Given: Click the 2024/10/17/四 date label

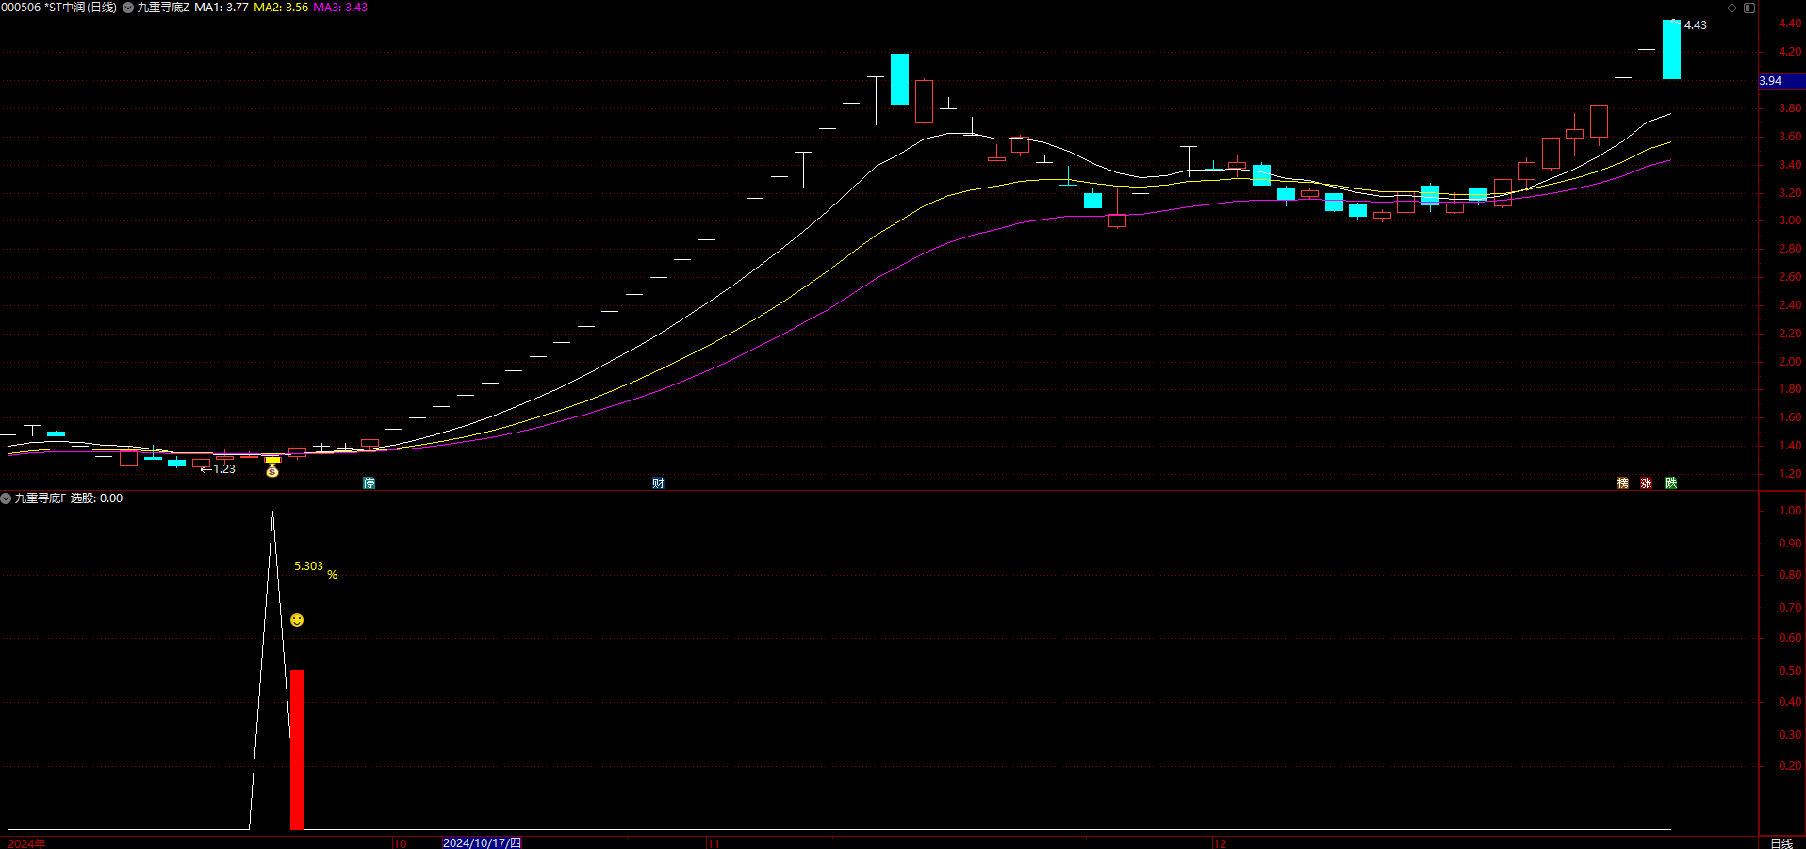Looking at the screenshot, I should [x=482, y=842].
